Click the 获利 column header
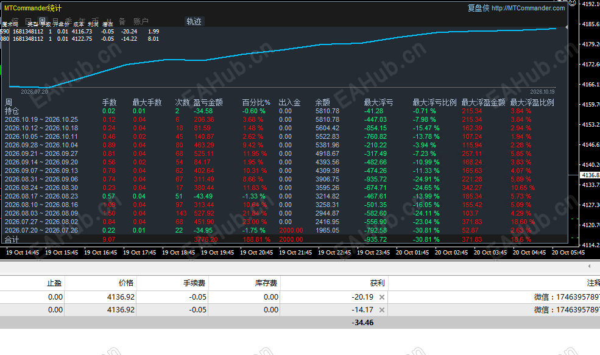The width and height of the screenshot is (600, 355). coord(377,283)
